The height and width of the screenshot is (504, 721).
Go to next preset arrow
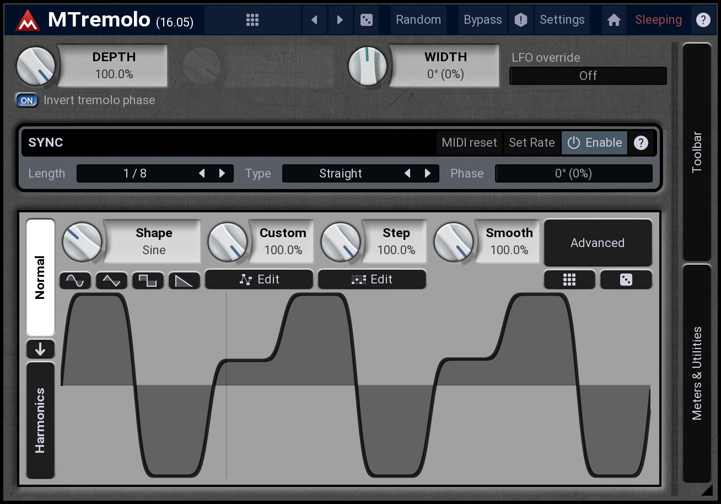(340, 20)
